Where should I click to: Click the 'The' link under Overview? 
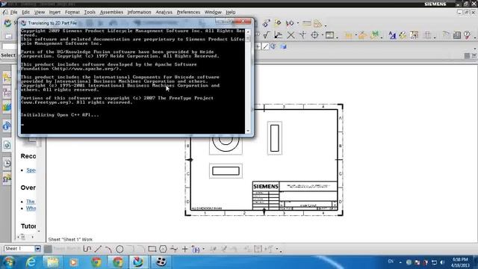(31, 201)
